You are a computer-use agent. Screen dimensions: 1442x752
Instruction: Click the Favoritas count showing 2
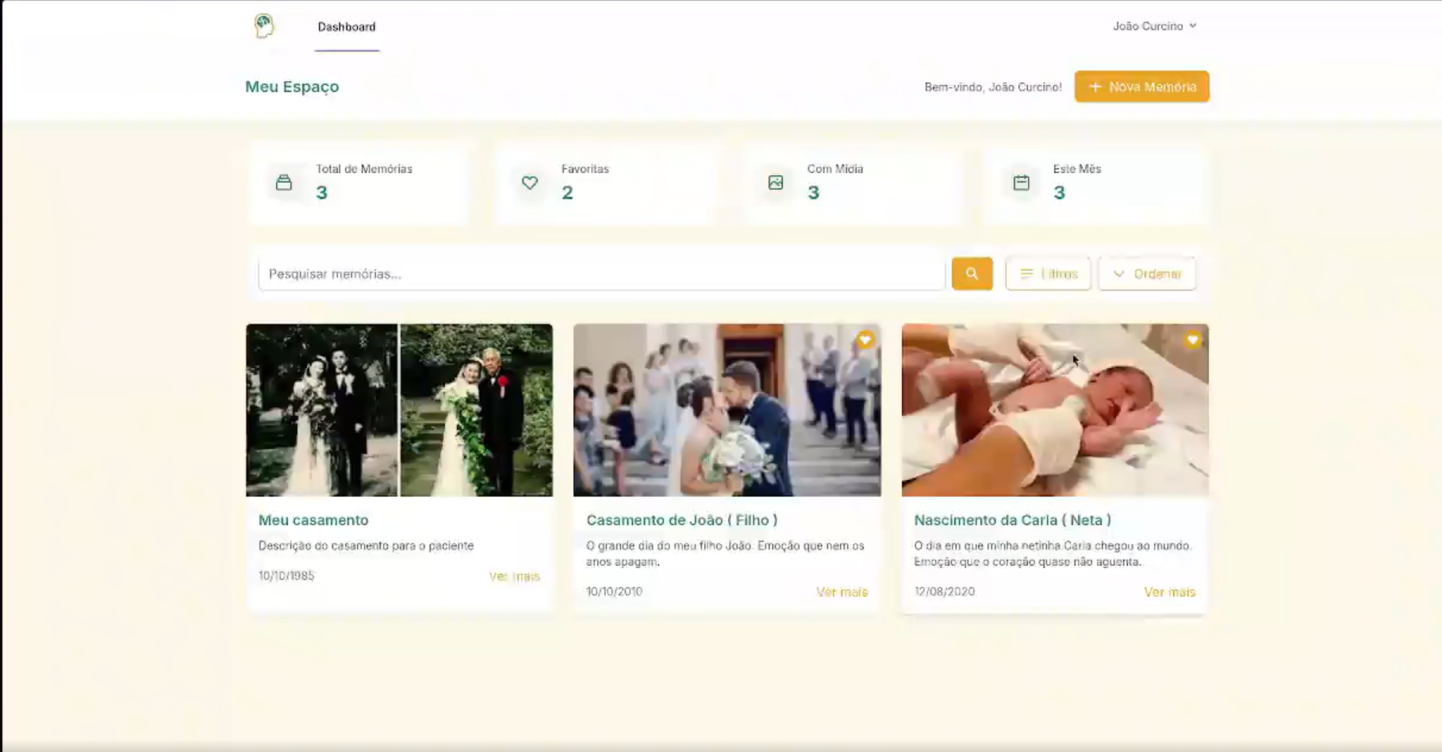[567, 192]
